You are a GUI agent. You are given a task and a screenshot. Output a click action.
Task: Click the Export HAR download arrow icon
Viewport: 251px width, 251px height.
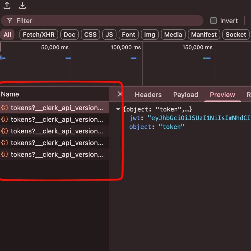pos(23,5)
